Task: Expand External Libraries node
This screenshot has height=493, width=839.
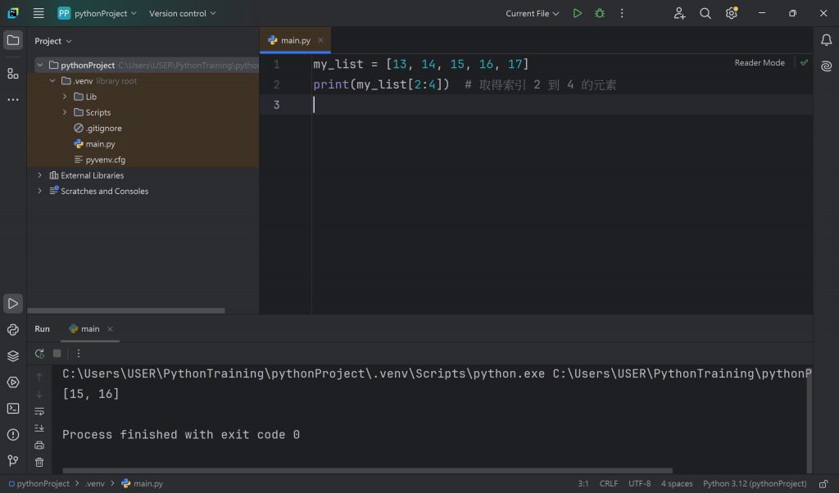Action: [39, 175]
